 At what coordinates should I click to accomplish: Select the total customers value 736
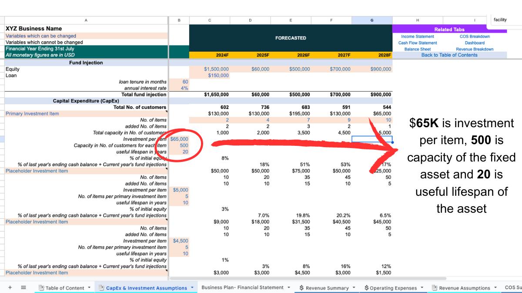coord(250,107)
